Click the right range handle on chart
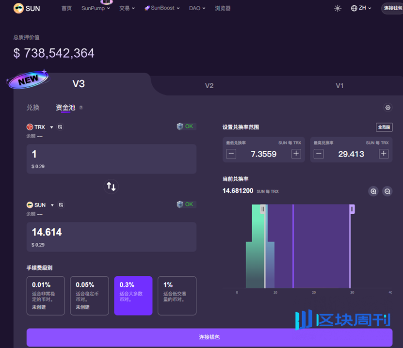The width and height of the screenshot is (403, 348). (x=352, y=209)
